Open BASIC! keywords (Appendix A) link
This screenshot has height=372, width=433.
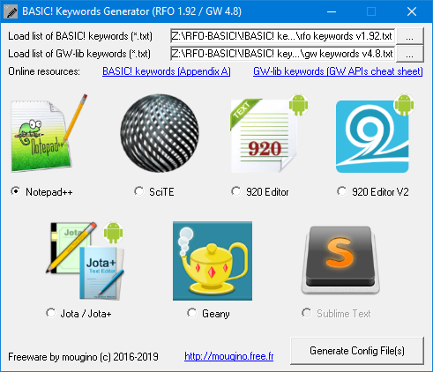tap(167, 71)
